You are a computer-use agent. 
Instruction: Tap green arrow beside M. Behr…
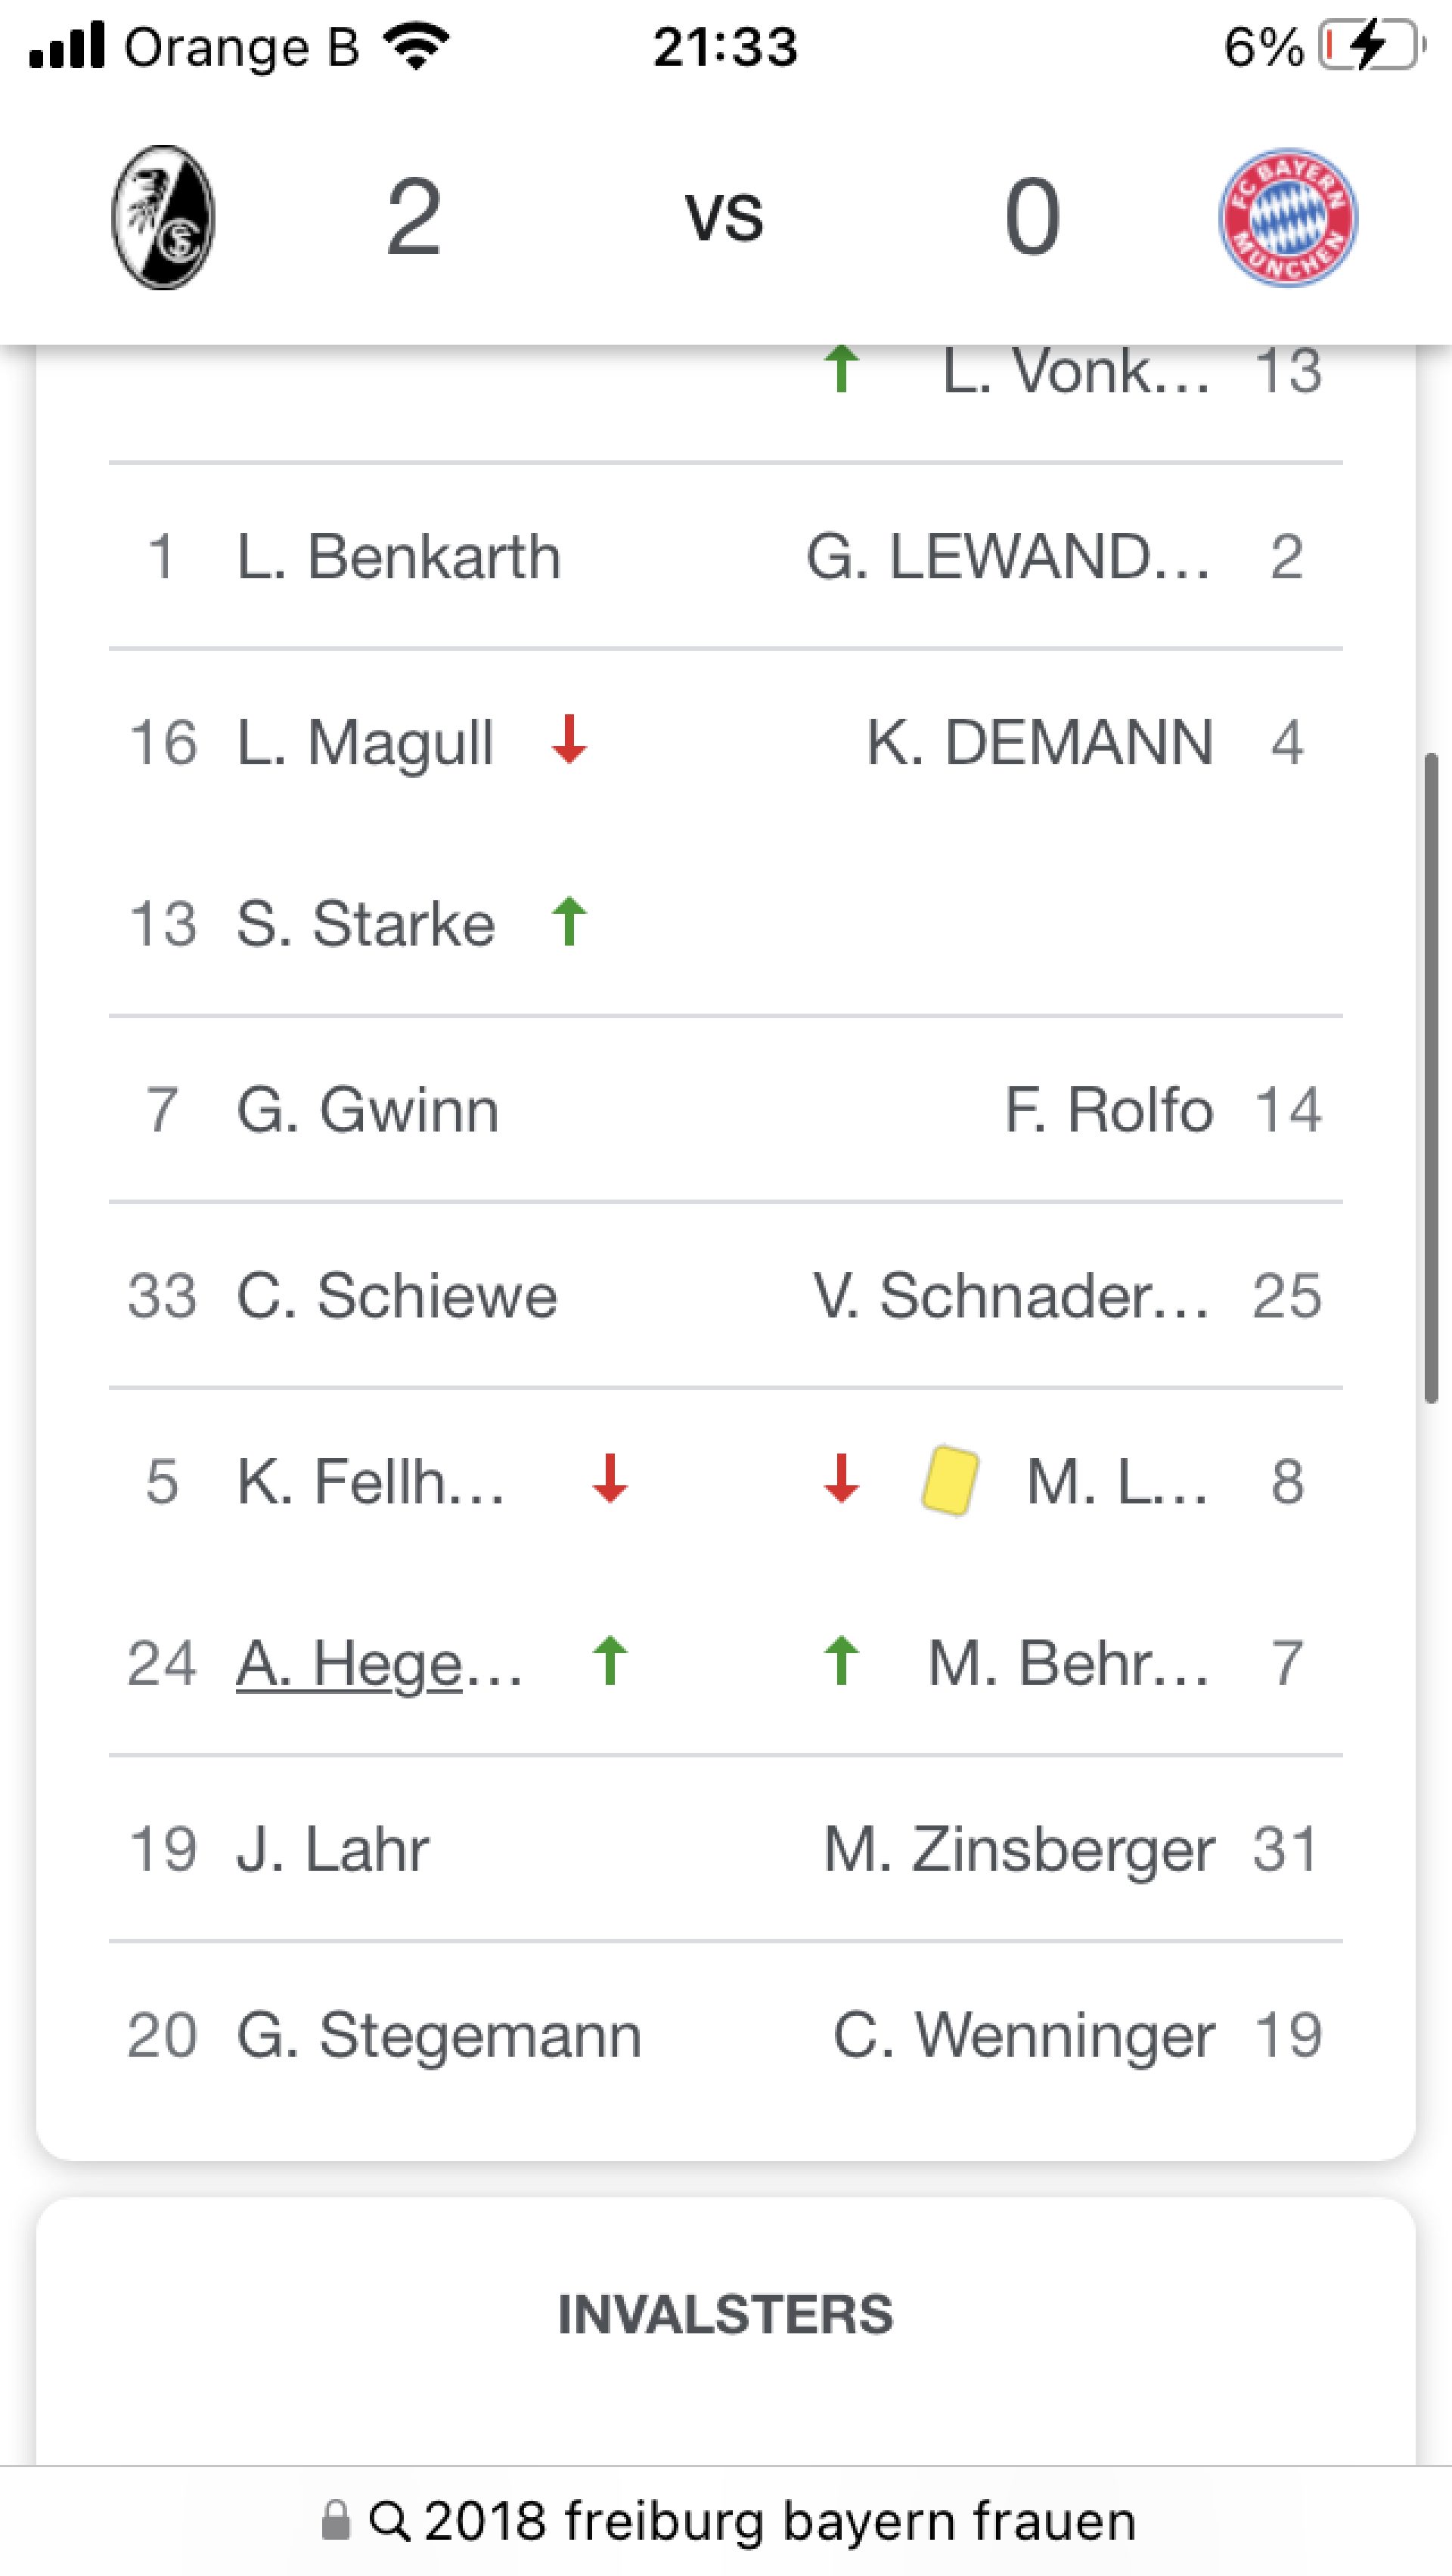point(842,1661)
